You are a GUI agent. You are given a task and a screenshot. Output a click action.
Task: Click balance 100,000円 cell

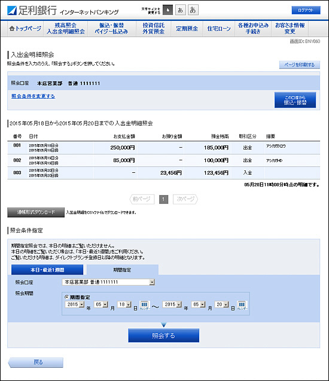[x=217, y=160]
